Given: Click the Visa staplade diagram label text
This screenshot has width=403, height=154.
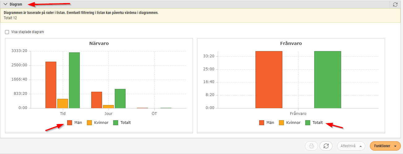Looking at the screenshot, I should pyautogui.click(x=28, y=32).
